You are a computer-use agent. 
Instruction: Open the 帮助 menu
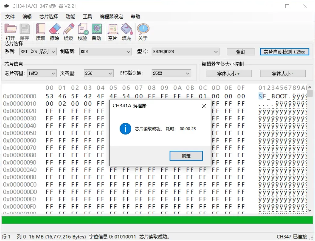(135, 17)
